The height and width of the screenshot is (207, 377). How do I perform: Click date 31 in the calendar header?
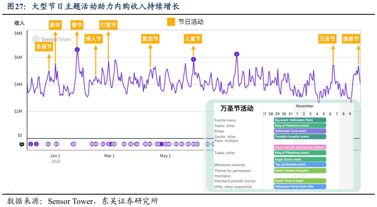pos(290,114)
